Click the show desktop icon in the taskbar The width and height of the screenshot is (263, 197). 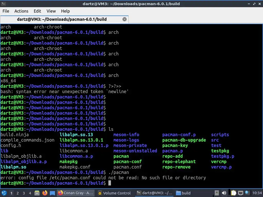(x=52, y=193)
